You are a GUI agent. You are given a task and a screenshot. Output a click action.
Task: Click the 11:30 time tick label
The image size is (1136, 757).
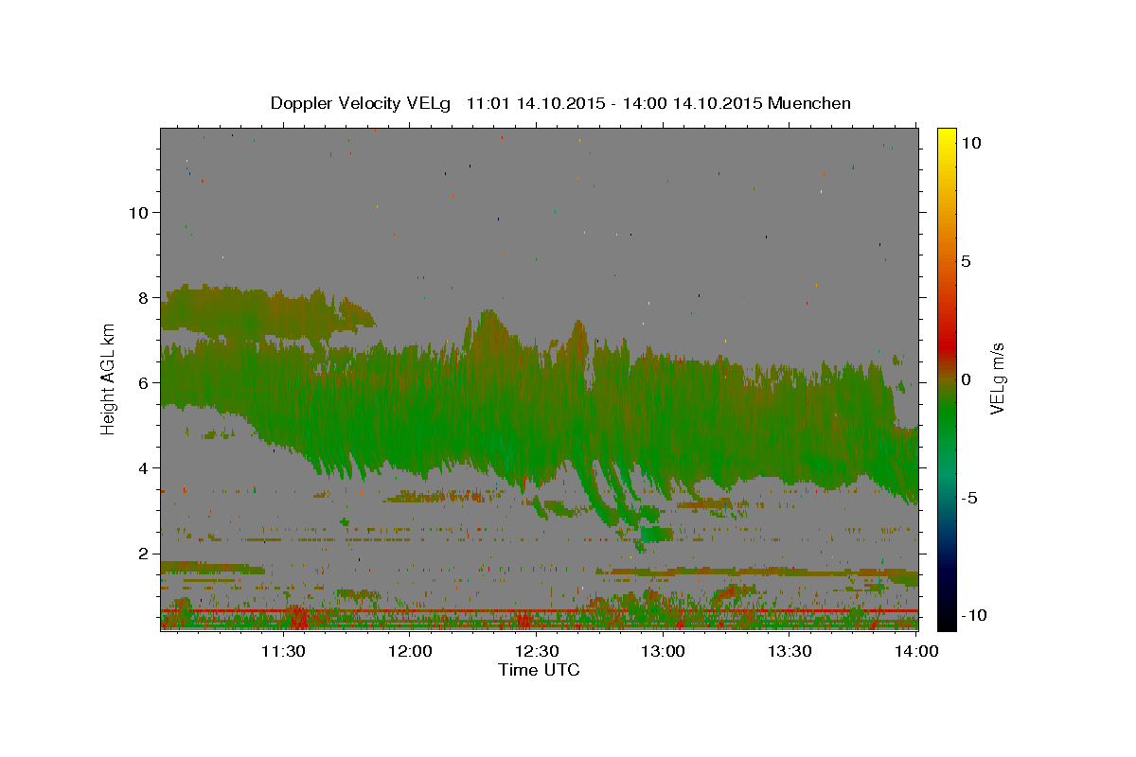coord(283,651)
